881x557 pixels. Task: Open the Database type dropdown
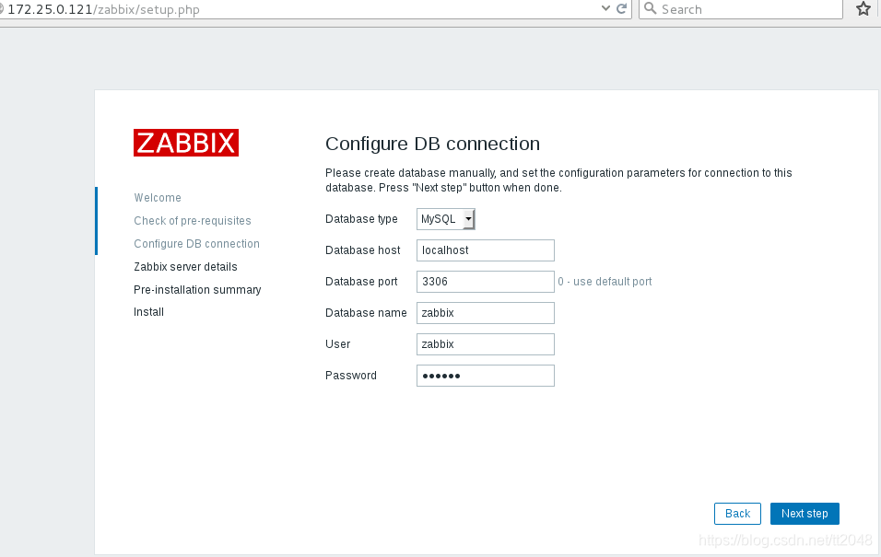[445, 219]
